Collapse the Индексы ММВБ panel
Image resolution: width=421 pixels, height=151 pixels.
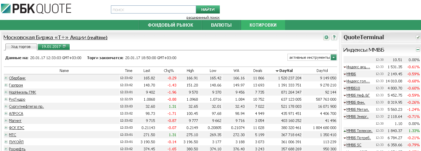coord(418,50)
